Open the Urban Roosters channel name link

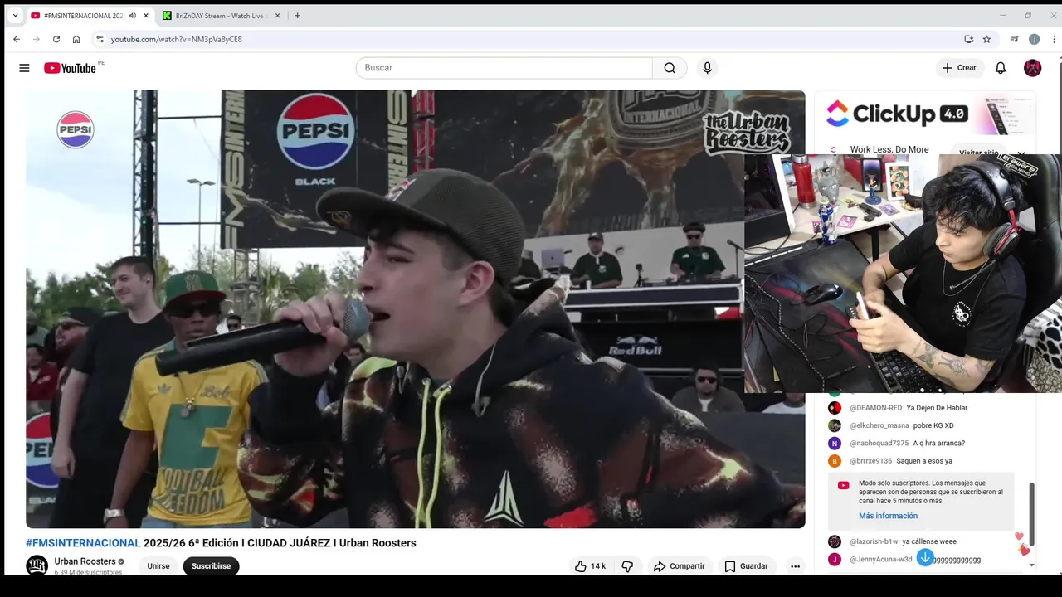coord(85,561)
